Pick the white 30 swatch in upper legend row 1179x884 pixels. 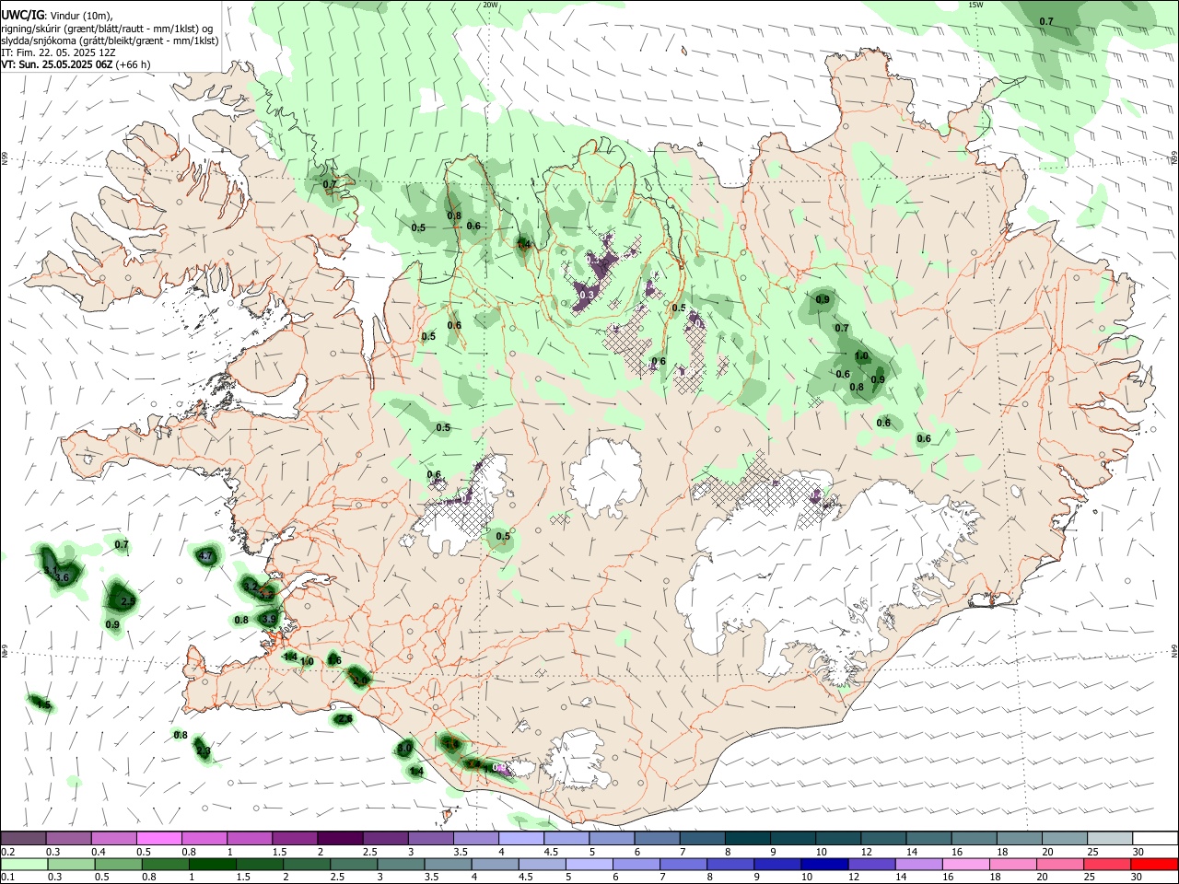pyautogui.click(x=1155, y=838)
